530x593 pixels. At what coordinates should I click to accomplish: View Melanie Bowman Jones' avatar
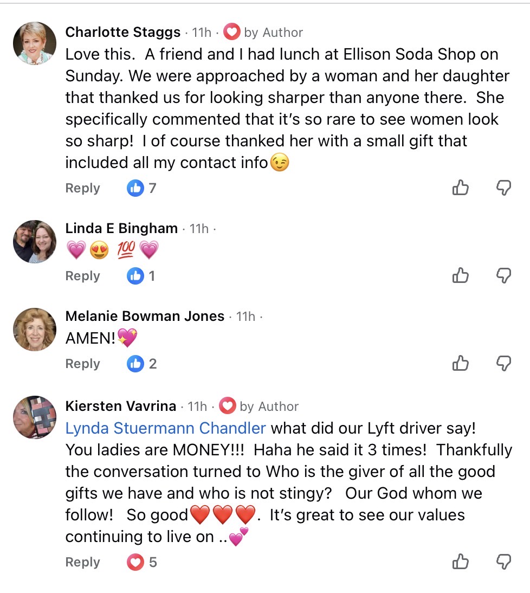pyautogui.click(x=35, y=330)
